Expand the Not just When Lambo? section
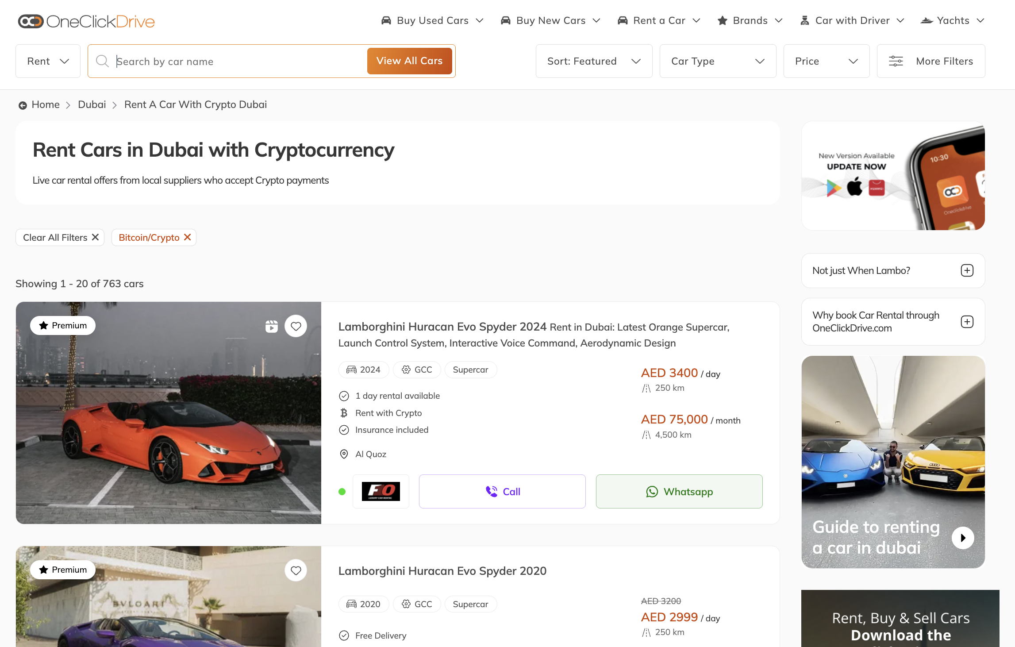This screenshot has width=1015, height=647. coord(967,270)
